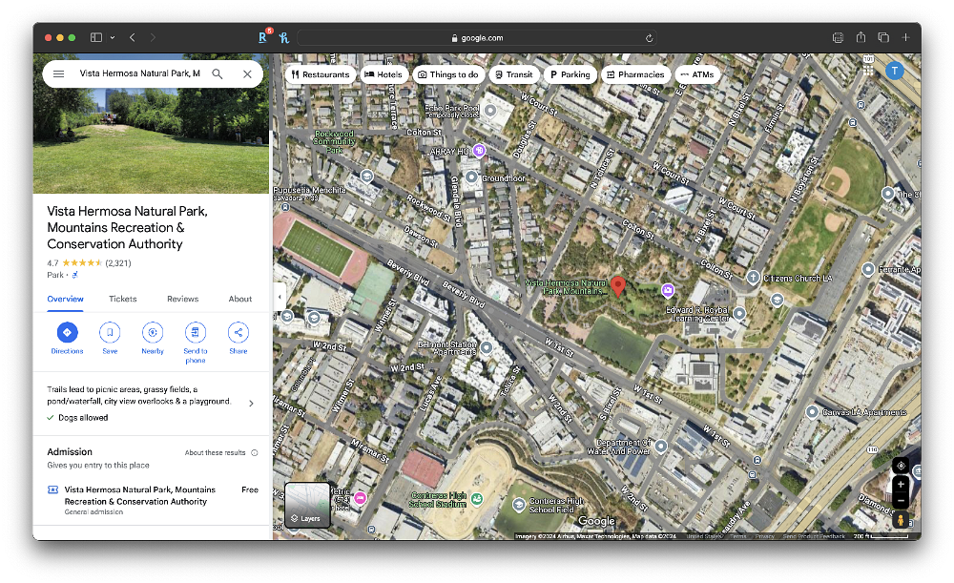Click the R extension icon with badge

click(x=263, y=36)
